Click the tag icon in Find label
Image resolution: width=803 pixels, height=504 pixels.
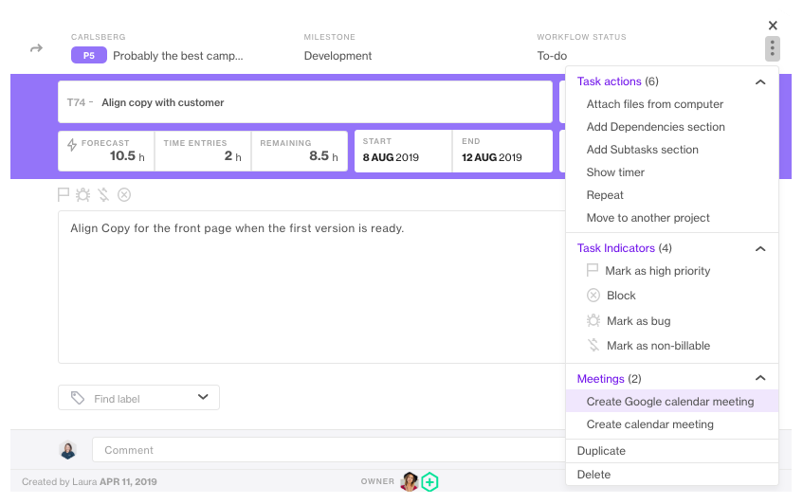78,398
